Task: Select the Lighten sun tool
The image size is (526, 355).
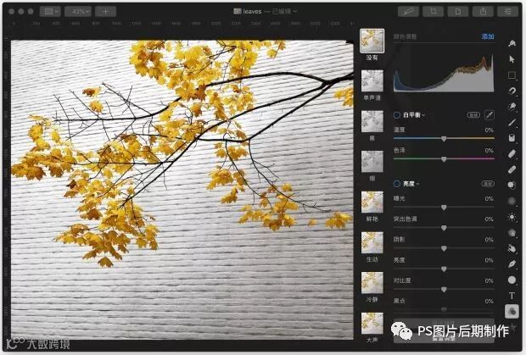Action: point(512,217)
